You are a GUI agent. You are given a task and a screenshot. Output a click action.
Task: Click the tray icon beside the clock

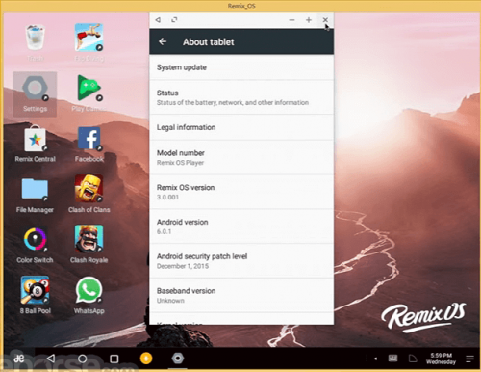(413, 359)
